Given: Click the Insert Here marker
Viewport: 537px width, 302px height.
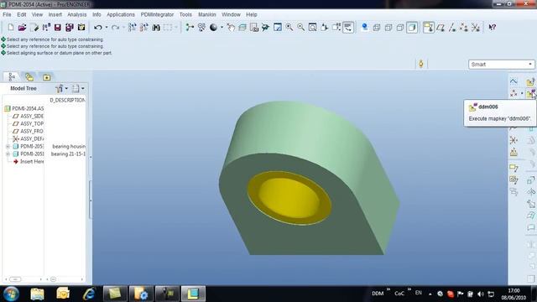Looking at the screenshot, I should point(29,162).
